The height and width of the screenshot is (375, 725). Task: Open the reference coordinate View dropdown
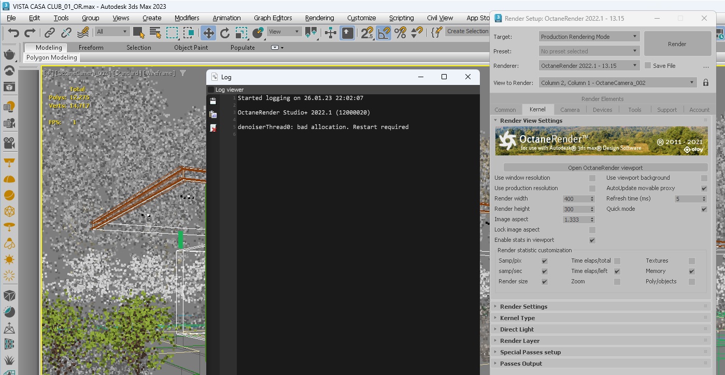tap(283, 32)
